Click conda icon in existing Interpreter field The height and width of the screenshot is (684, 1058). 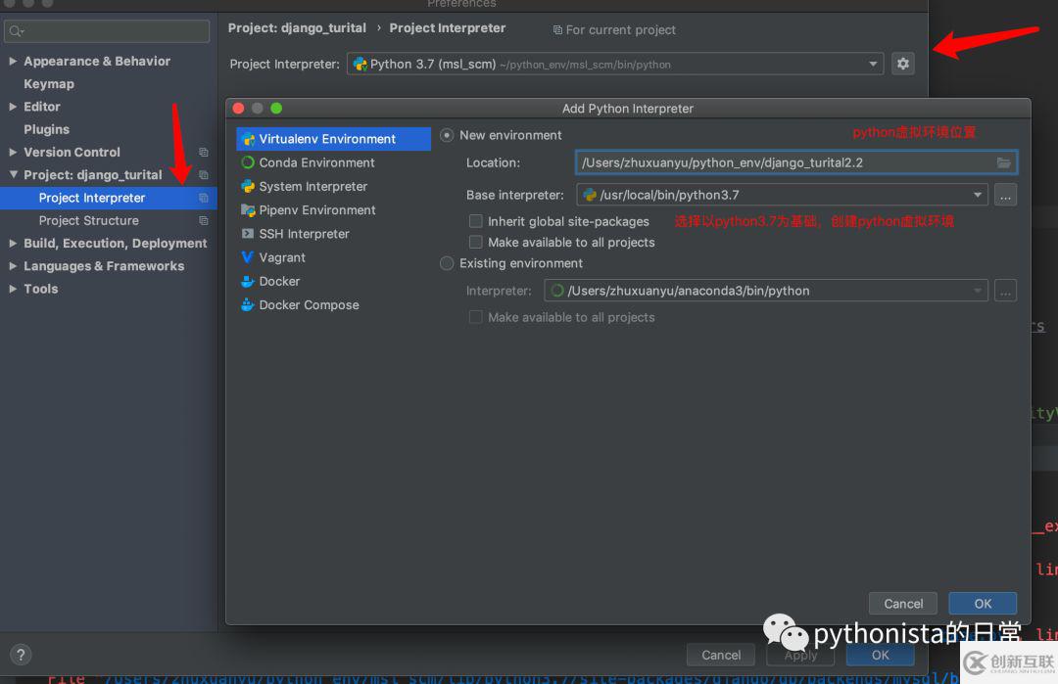click(x=557, y=291)
